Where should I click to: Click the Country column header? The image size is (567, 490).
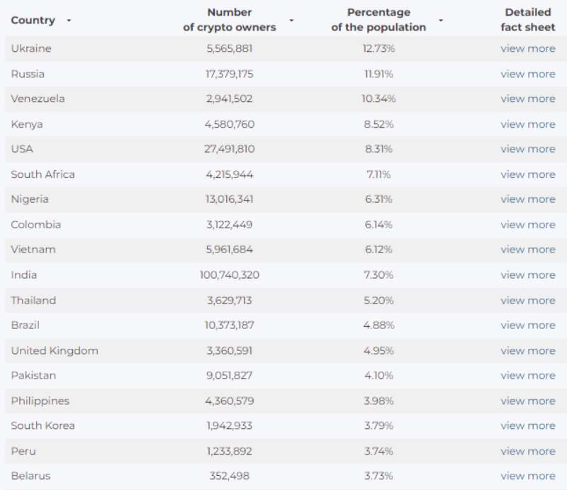tap(33, 21)
